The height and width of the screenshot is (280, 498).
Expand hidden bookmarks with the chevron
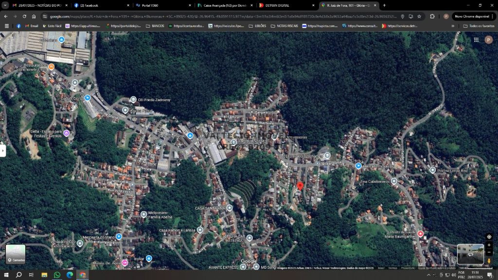point(453,26)
